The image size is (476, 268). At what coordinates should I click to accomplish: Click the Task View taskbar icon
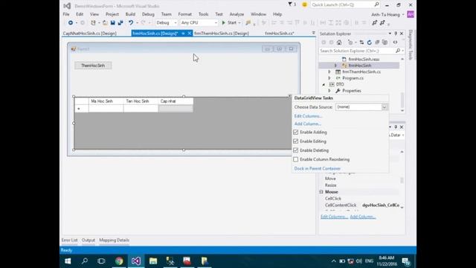coord(101,261)
